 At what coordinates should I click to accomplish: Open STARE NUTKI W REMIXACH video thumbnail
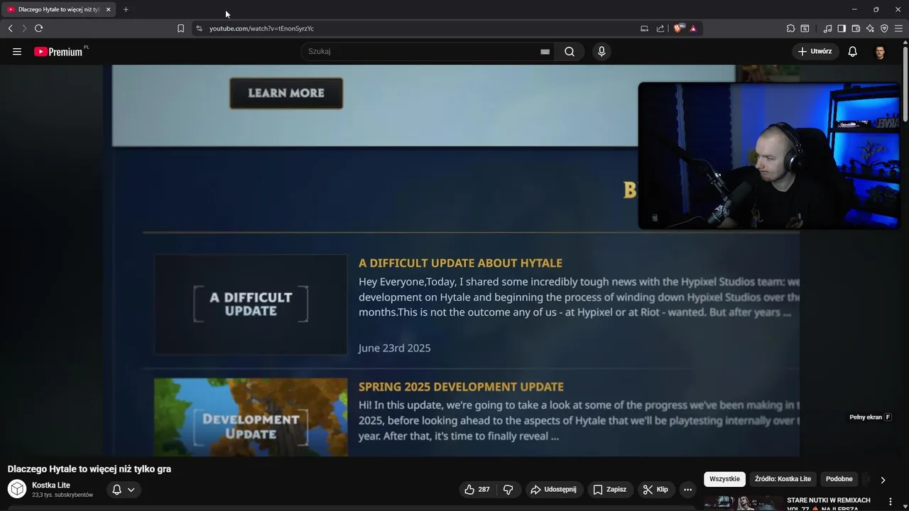[x=742, y=502]
